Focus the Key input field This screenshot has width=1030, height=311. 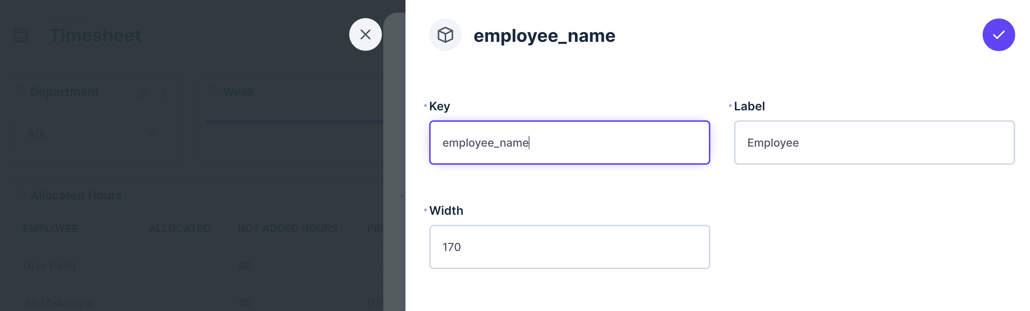point(569,143)
